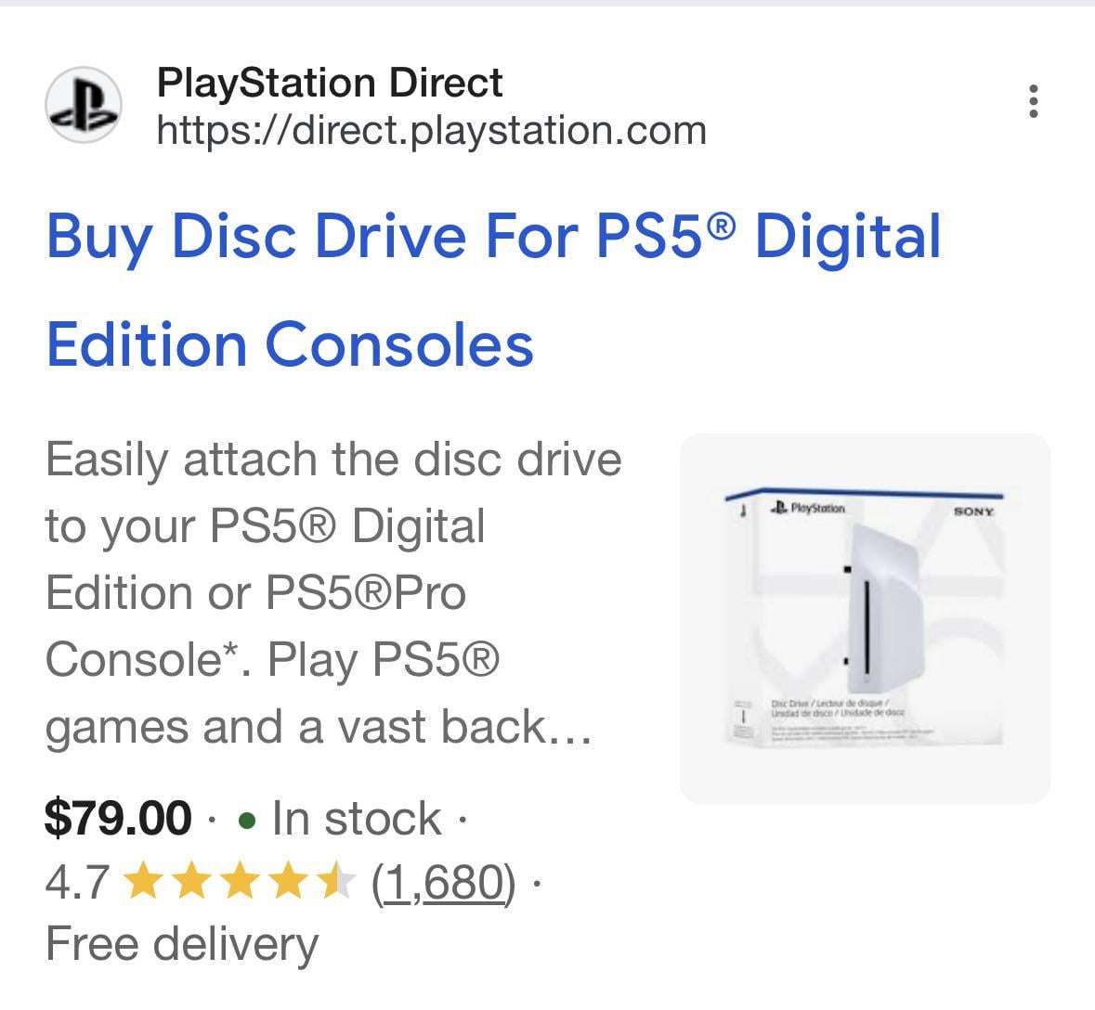Click the first gold rating star
This screenshot has width=1095, height=1010.
[142, 882]
